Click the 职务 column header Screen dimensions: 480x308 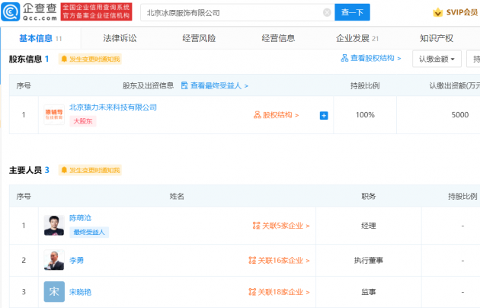pyautogui.click(x=368, y=196)
